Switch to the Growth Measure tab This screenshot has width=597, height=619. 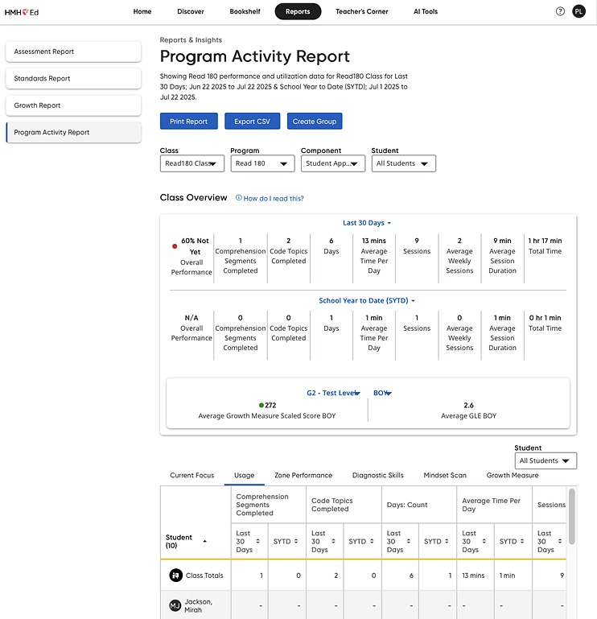[x=513, y=475]
